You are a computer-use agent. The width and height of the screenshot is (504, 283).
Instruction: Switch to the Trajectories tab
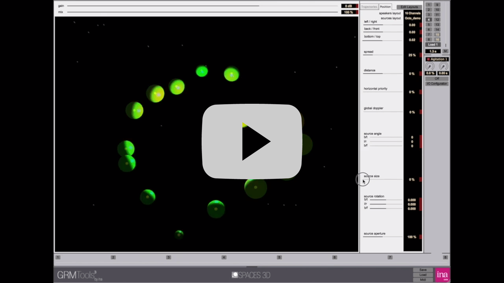[369, 7]
